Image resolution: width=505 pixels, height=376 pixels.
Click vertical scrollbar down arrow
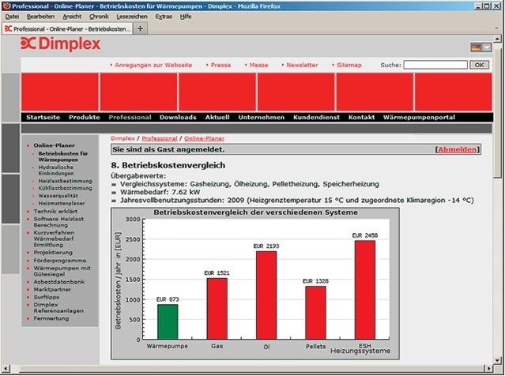[497, 360]
